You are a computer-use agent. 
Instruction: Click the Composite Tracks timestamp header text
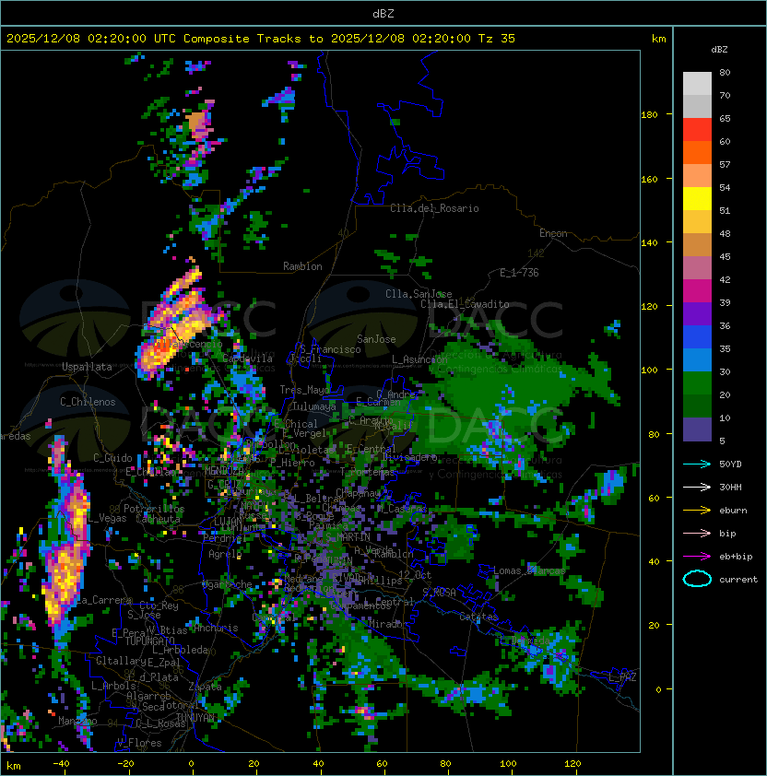[x=261, y=39]
